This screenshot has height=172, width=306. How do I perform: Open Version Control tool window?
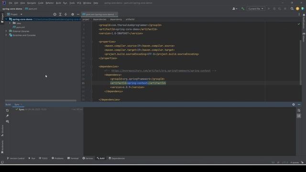[16, 158]
